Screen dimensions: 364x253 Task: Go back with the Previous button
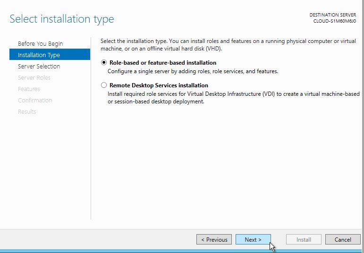pyautogui.click(x=214, y=239)
